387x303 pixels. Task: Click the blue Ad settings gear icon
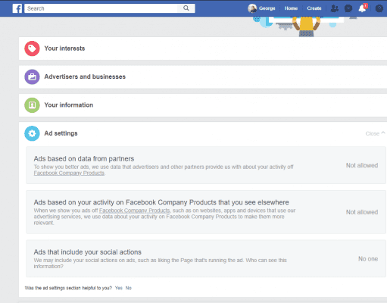coord(32,133)
